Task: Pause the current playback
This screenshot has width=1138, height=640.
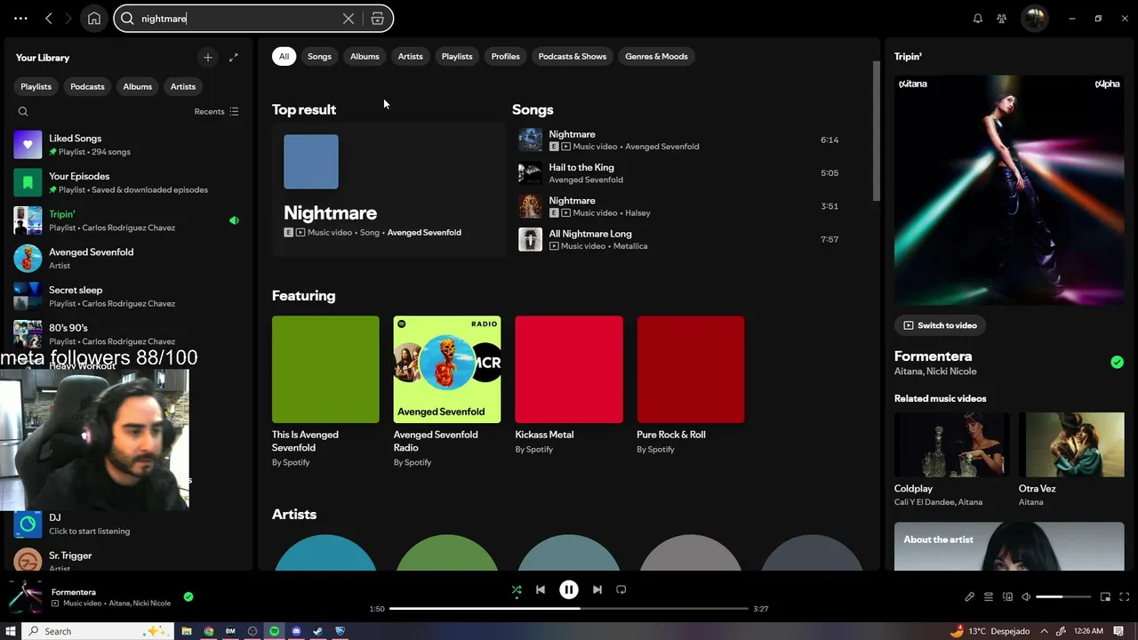Action: [x=569, y=589]
